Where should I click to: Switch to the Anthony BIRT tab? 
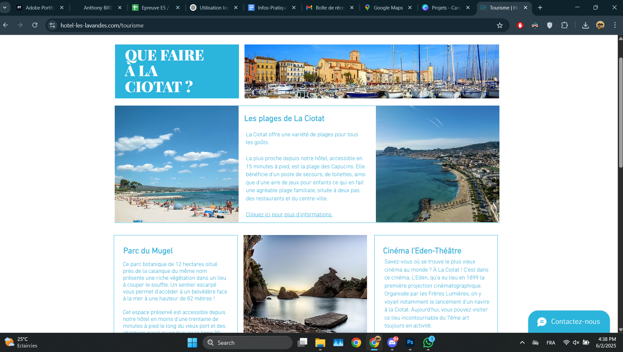click(97, 8)
